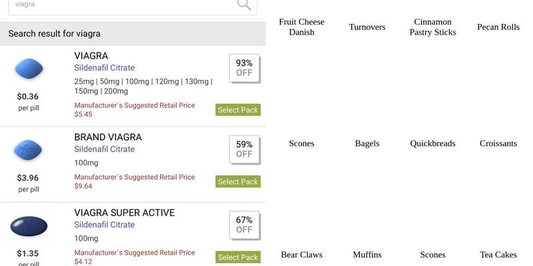The height and width of the screenshot is (266, 533).
Task: Click the BRAND VIAGRA pill image
Action: (x=29, y=150)
